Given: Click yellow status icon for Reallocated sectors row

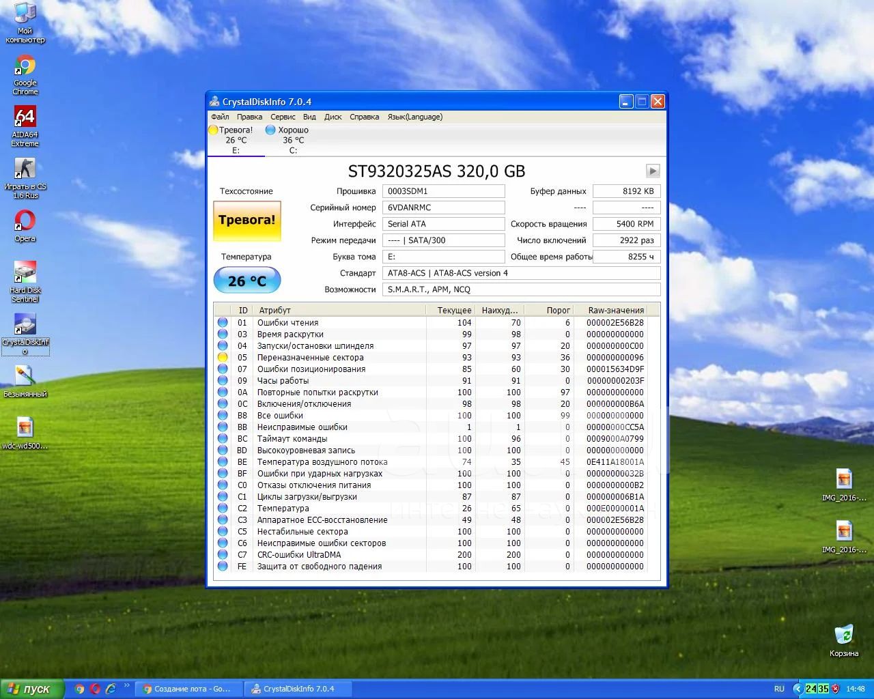Looking at the screenshot, I should tap(223, 357).
